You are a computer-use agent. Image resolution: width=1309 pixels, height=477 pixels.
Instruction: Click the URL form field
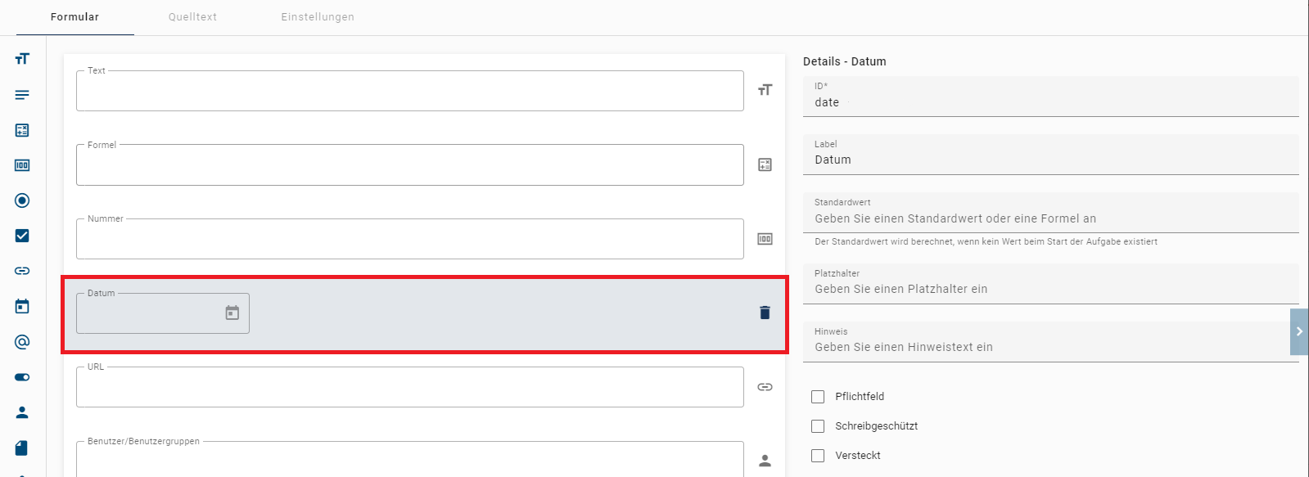[x=409, y=388]
